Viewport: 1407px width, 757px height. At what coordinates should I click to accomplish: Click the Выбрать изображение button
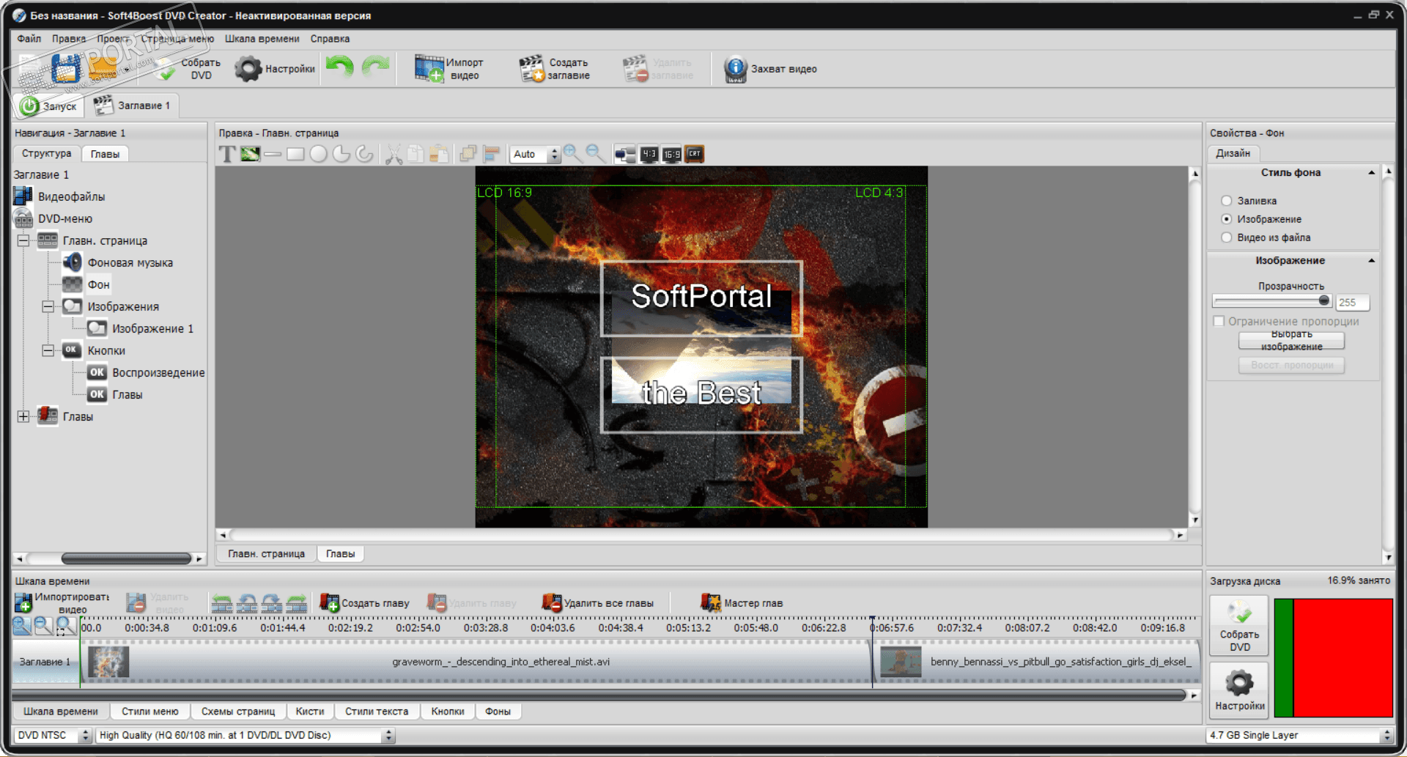pos(1291,340)
